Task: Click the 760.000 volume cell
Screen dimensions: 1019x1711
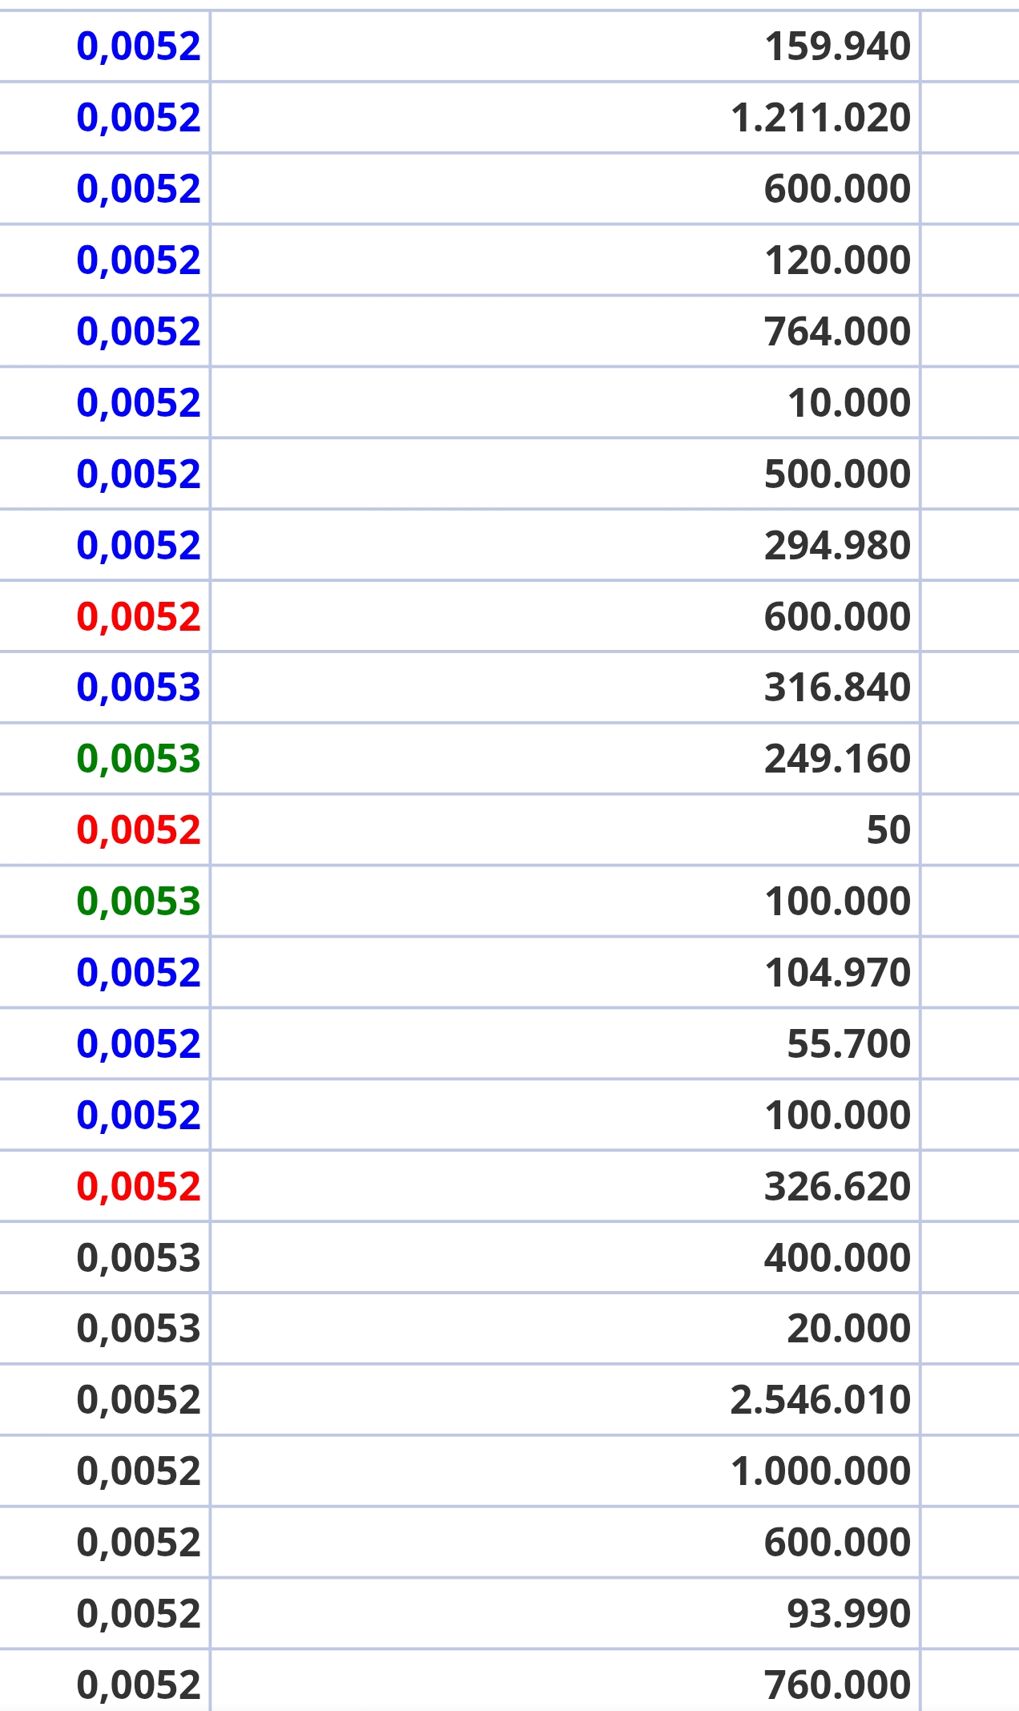Action: pyautogui.click(x=836, y=1685)
